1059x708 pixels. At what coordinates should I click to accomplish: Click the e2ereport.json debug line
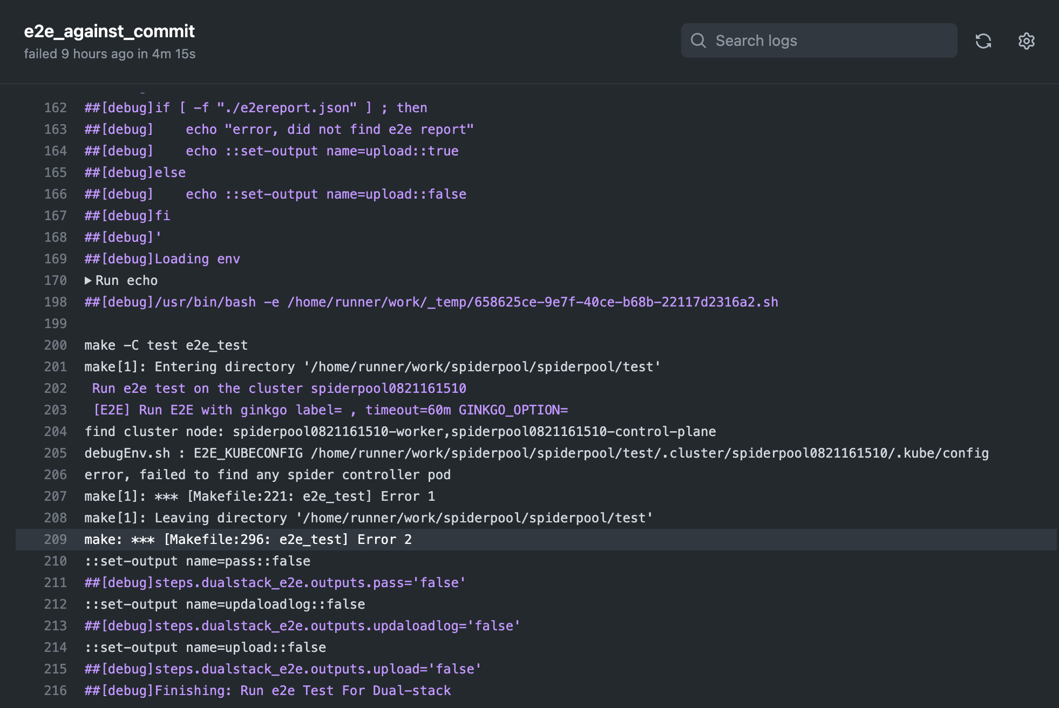(x=255, y=107)
